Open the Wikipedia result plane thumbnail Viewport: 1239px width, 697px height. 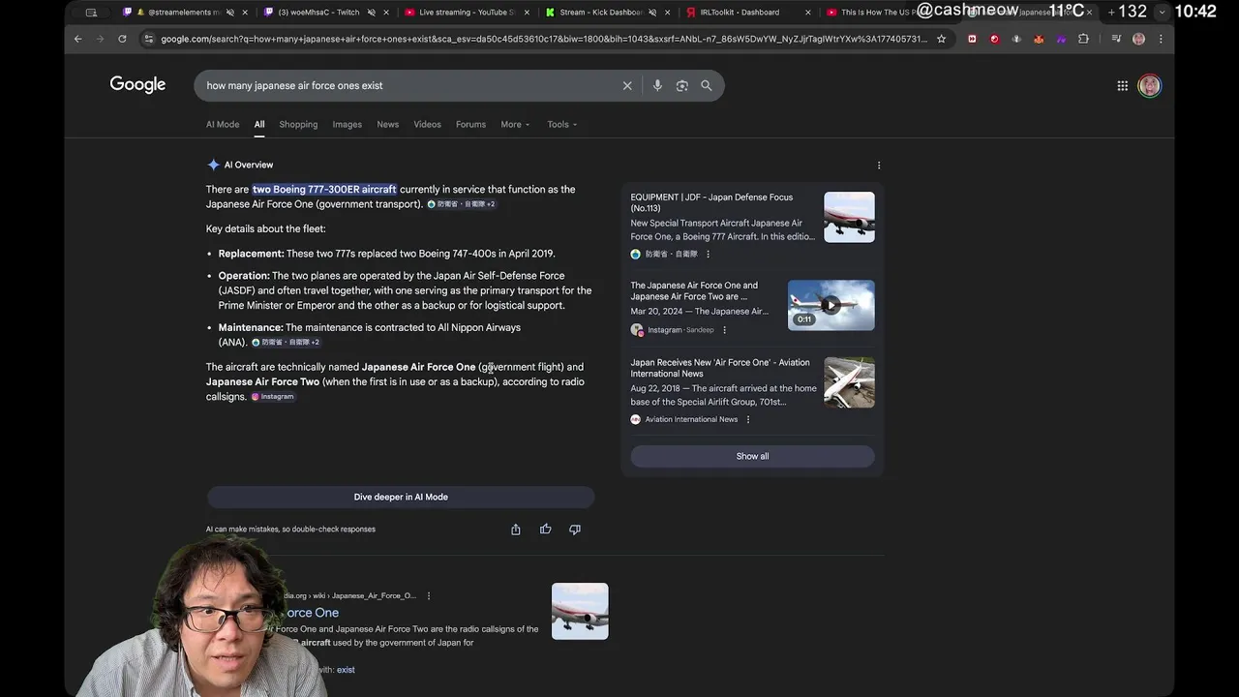pyautogui.click(x=580, y=611)
